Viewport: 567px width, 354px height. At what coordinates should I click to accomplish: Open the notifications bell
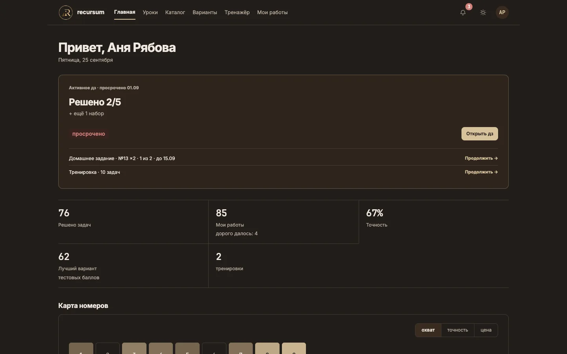tap(463, 13)
